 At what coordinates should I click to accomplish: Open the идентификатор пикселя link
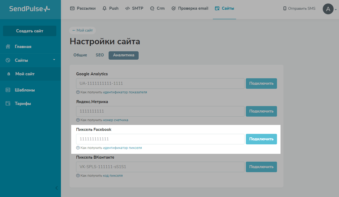(122, 148)
